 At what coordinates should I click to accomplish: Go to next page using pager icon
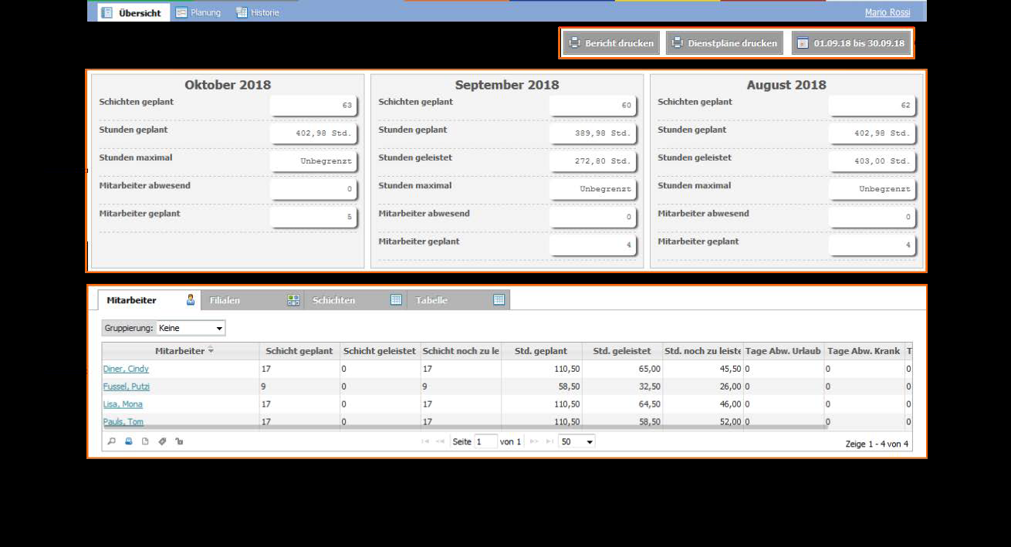[534, 441]
